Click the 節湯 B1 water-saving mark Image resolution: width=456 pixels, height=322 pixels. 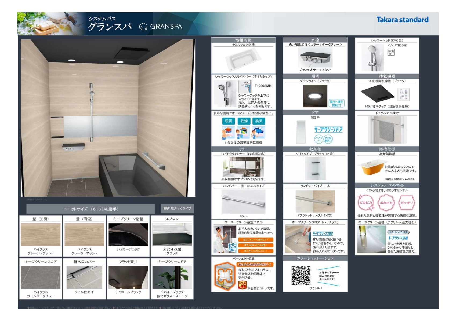coord(391,52)
